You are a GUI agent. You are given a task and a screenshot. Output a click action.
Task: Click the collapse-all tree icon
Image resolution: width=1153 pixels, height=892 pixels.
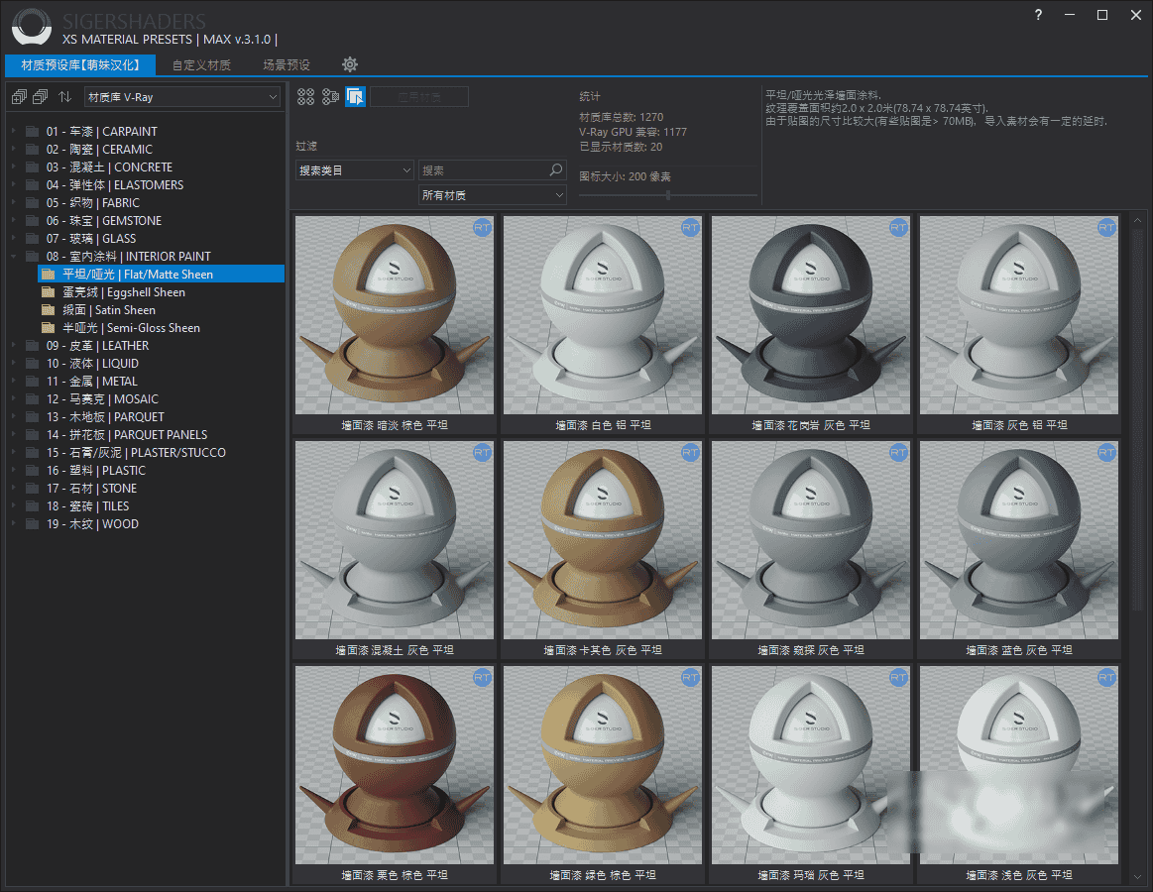(41, 96)
